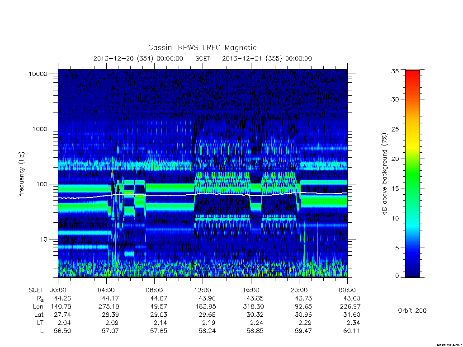This screenshot has width=463, height=347.
Task: Select longitude value 318.30
Action: [253, 307]
